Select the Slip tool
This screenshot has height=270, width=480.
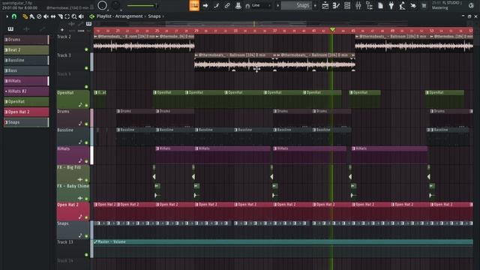tap(53, 16)
